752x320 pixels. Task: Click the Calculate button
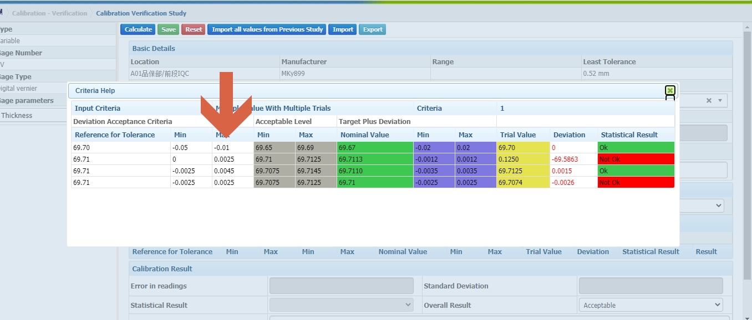[138, 29]
